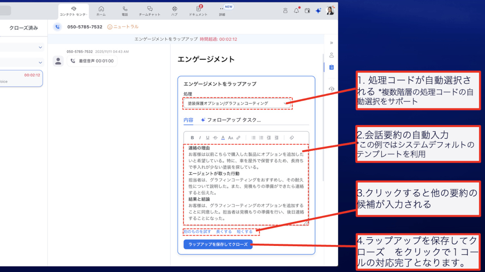The width and height of the screenshot is (485, 272).
Task: Toggle underline formatting
Action: coord(207,137)
